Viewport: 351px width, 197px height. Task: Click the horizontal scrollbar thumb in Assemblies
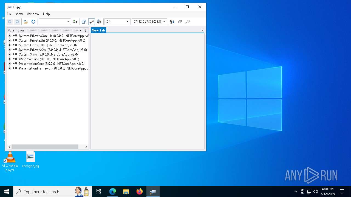tap(45, 147)
